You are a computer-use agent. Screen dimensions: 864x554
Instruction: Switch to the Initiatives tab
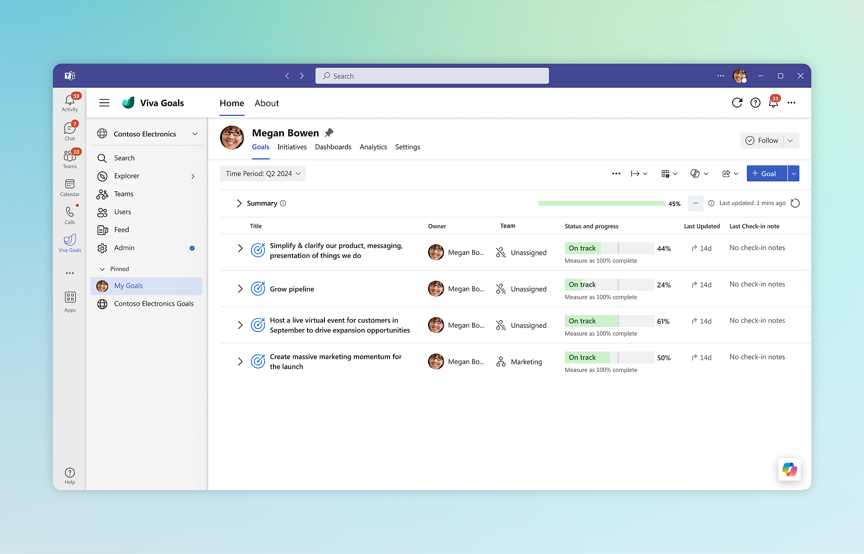pyautogui.click(x=292, y=147)
